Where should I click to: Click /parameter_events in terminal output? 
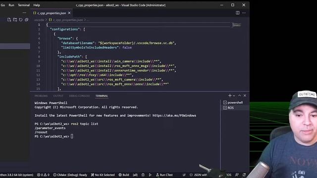coord(50,128)
